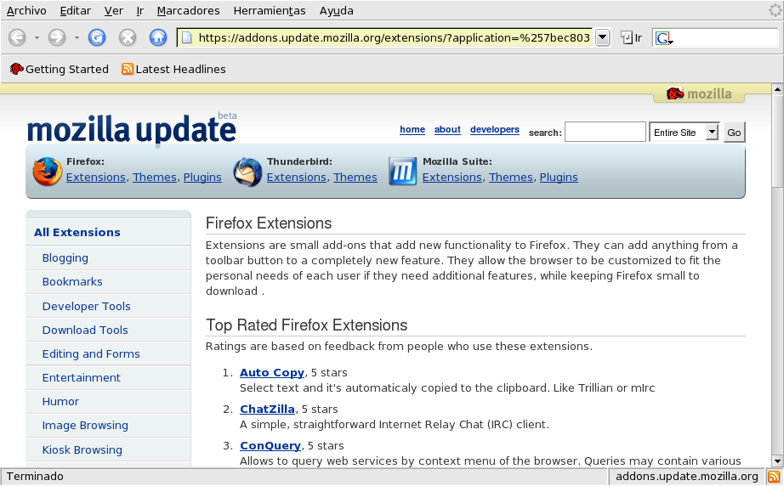
Task: Open Firefox Extensions link
Action: click(x=96, y=178)
